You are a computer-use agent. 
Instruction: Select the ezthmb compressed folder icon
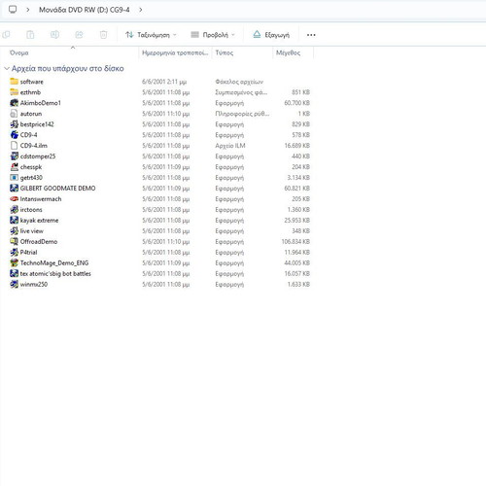tap(14, 92)
